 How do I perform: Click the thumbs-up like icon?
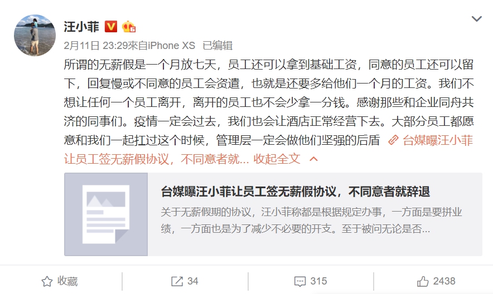tap(423, 281)
